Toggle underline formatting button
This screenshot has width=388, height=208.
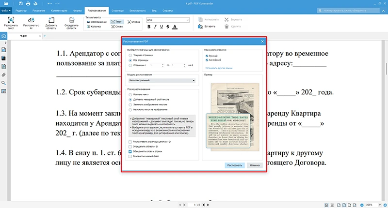pyautogui.click(x=162, y=27)
